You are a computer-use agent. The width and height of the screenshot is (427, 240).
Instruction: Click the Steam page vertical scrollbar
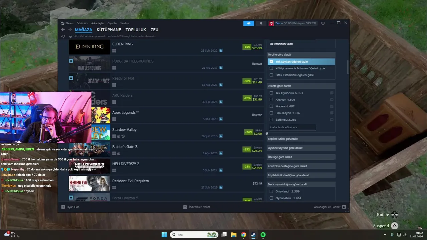348,68
